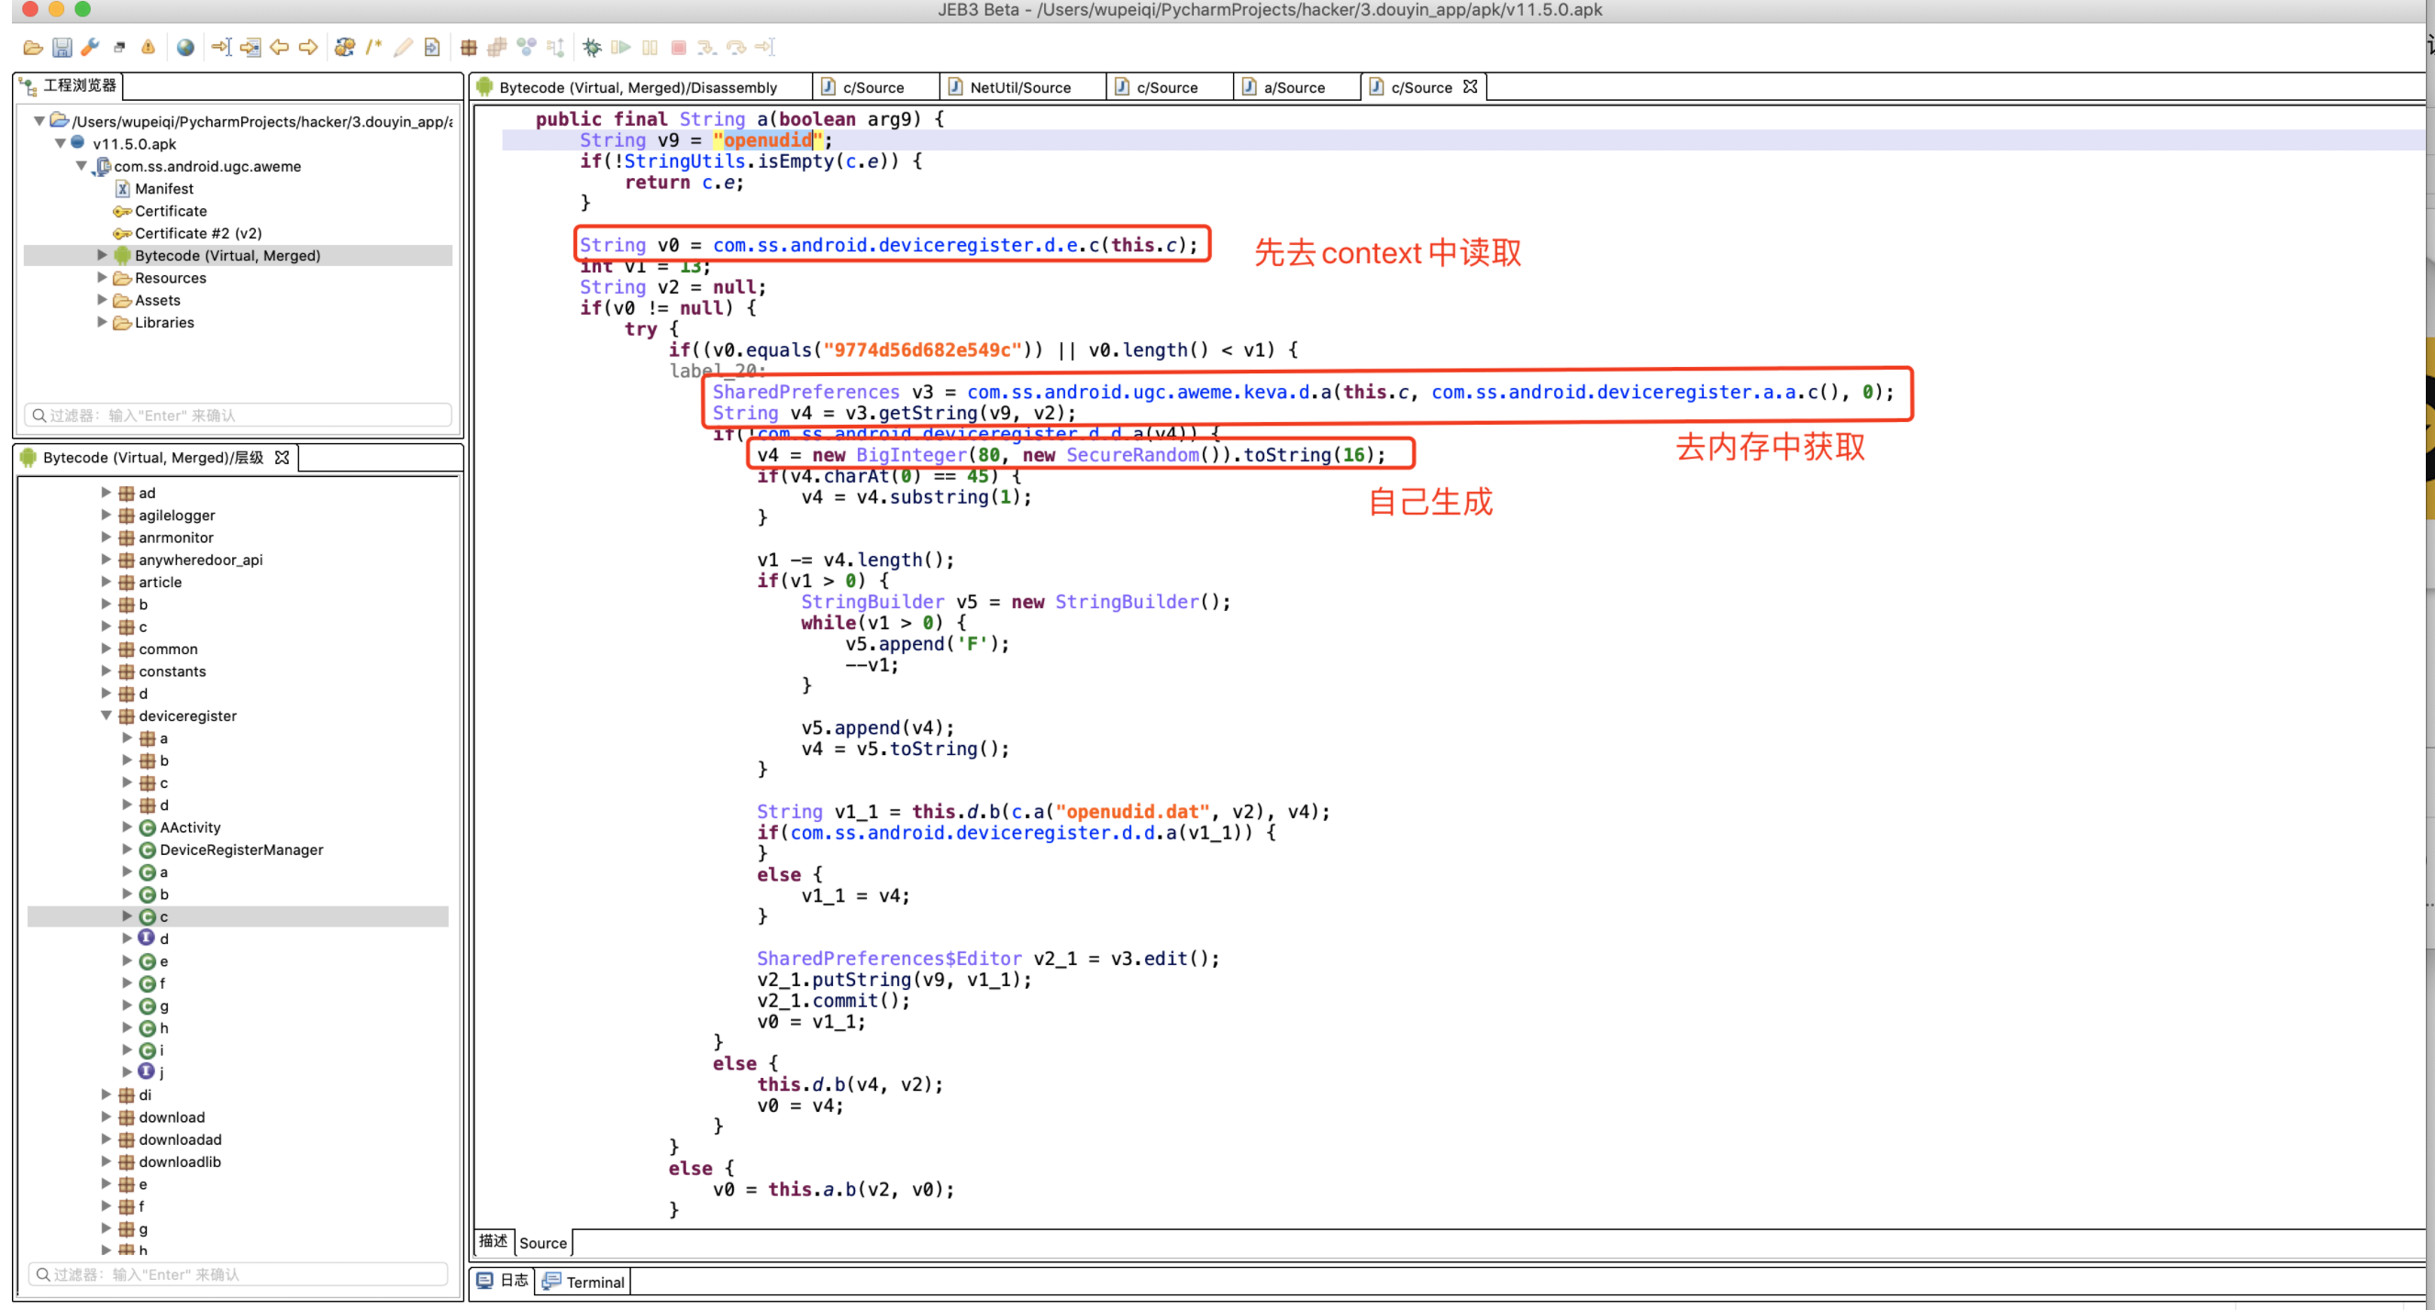Click the follow reference arrow icon
Screen dimensions: 2435x1310
point(250,48)
